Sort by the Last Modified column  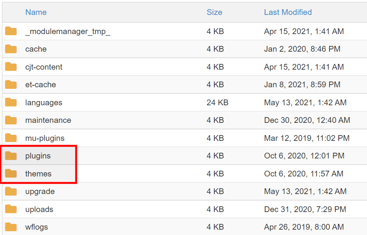click(288, 12)
